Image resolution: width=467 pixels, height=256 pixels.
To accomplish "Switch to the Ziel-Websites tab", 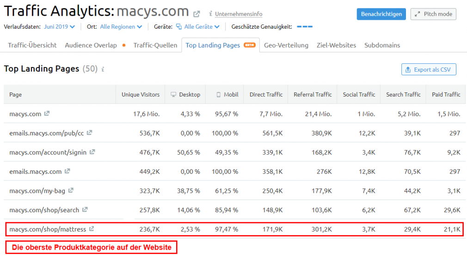I will tap(336, 45).
